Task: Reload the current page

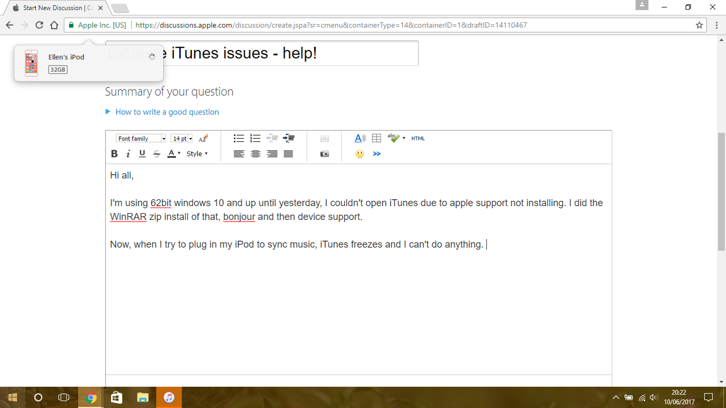Action: 39,25
